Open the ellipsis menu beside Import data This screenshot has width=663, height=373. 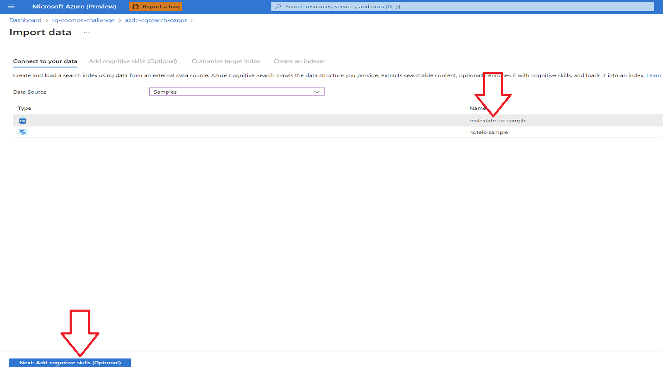click(87, 32)
